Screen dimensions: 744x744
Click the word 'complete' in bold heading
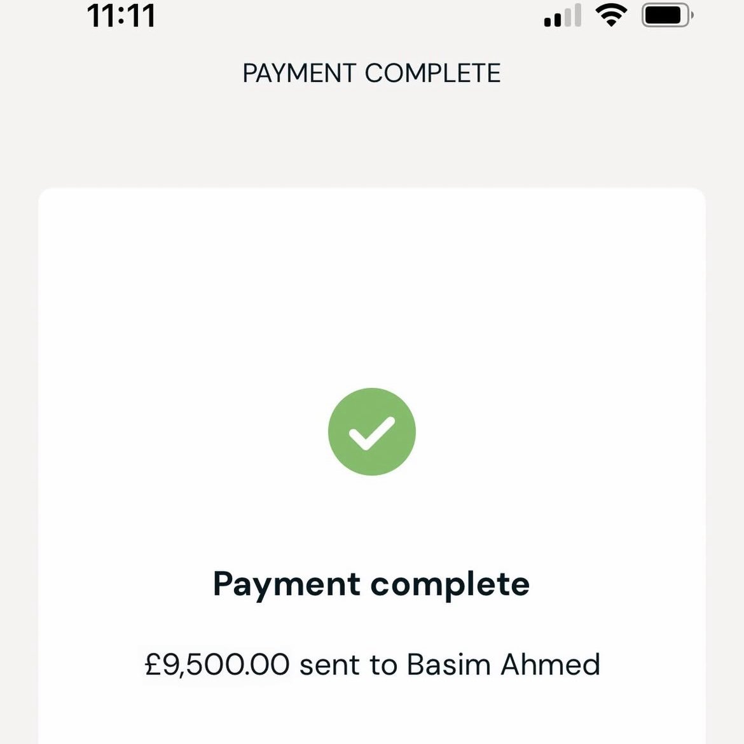pyautogui.click(x=450, y=584)
